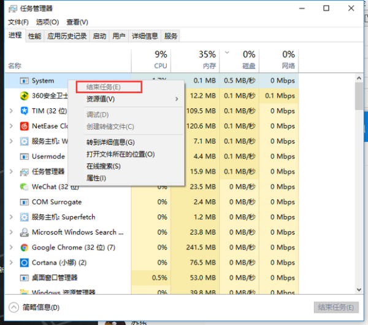Select 转到详细信息(G) in context menu
Image resolution: width=368 pixels, height=325 pixels.
(110, 142)
